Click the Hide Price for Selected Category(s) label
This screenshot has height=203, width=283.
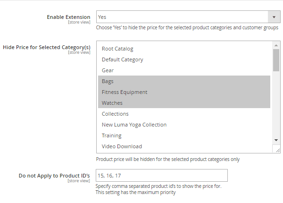[x=46, y=47]
